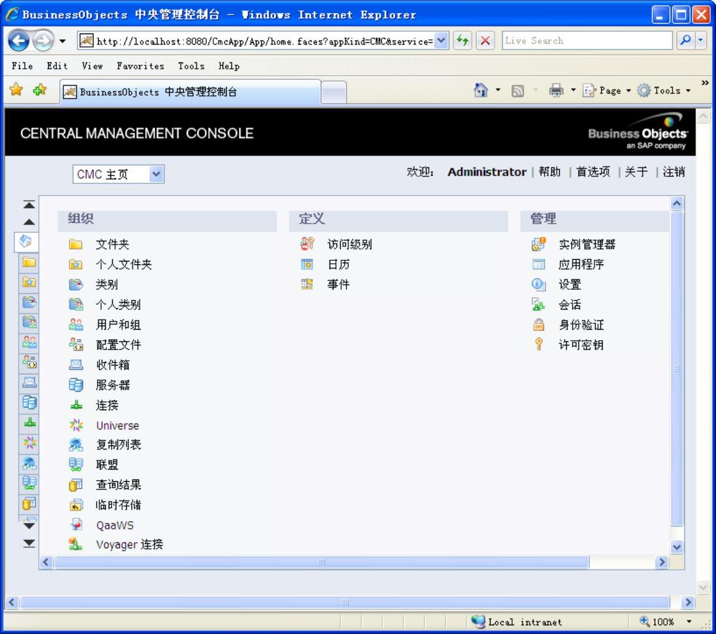Click the 会话 icon under 管理

[539, 304]
